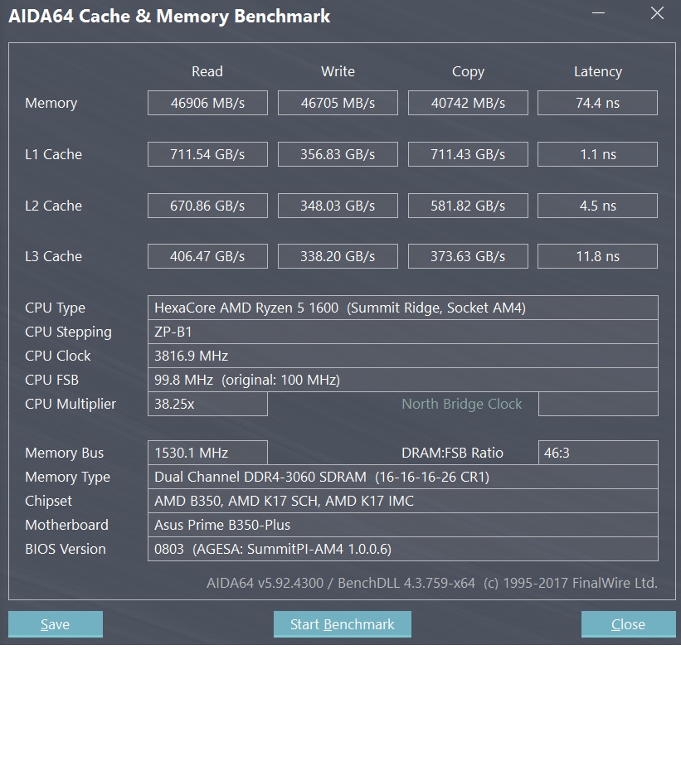The width and height of the screenshot is (681, 776).
Task: Click the L3 Cache row label
Action: [53, 256]
